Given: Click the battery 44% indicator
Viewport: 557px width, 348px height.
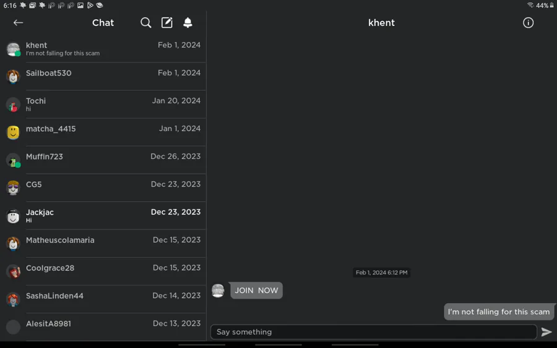Looking at the screenshot, I should coord(545,6).
